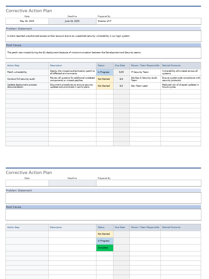Click the 'IT Security Team' cell
The image size is (209, 279).
[x=145, y=72]
